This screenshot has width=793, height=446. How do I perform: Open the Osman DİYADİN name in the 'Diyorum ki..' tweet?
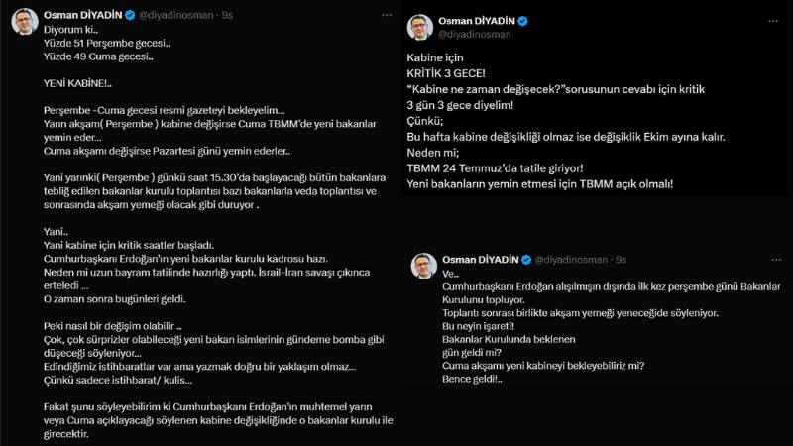tap(83, 15)
